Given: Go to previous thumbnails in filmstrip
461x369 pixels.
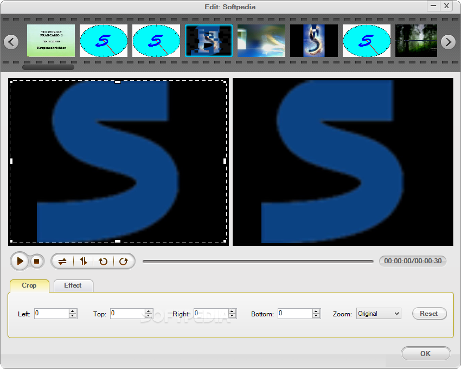Looking at the screenshot, I should click(x=11, y=42).
